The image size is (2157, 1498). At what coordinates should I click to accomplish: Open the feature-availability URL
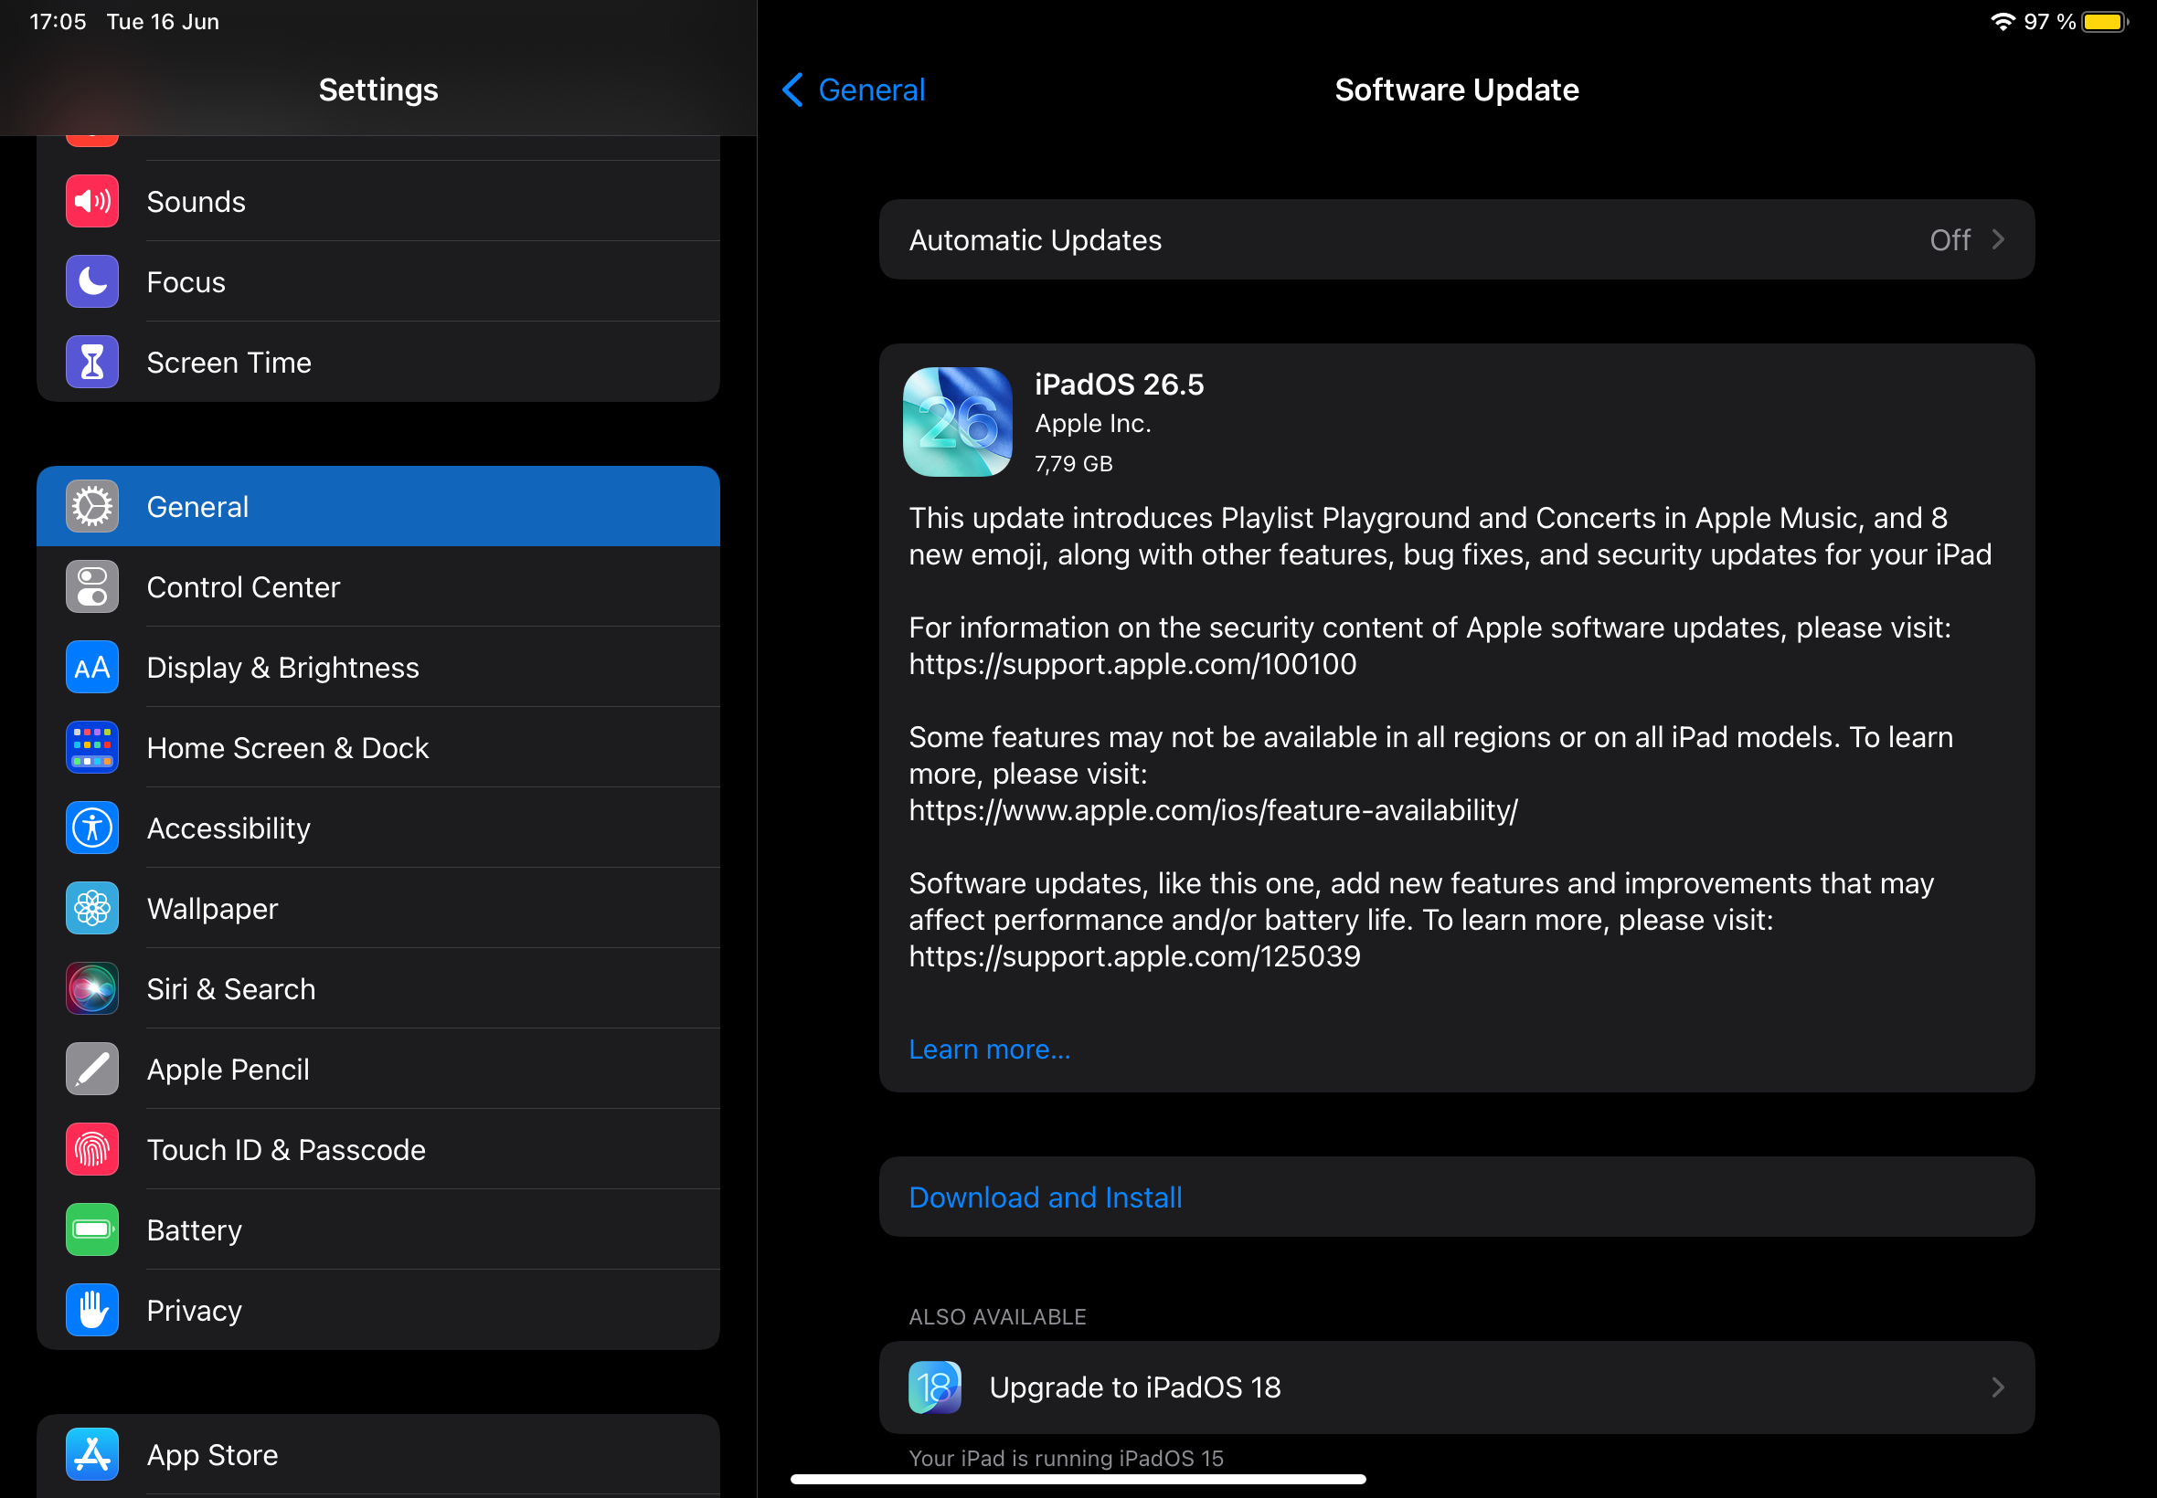pos(1213,811)
